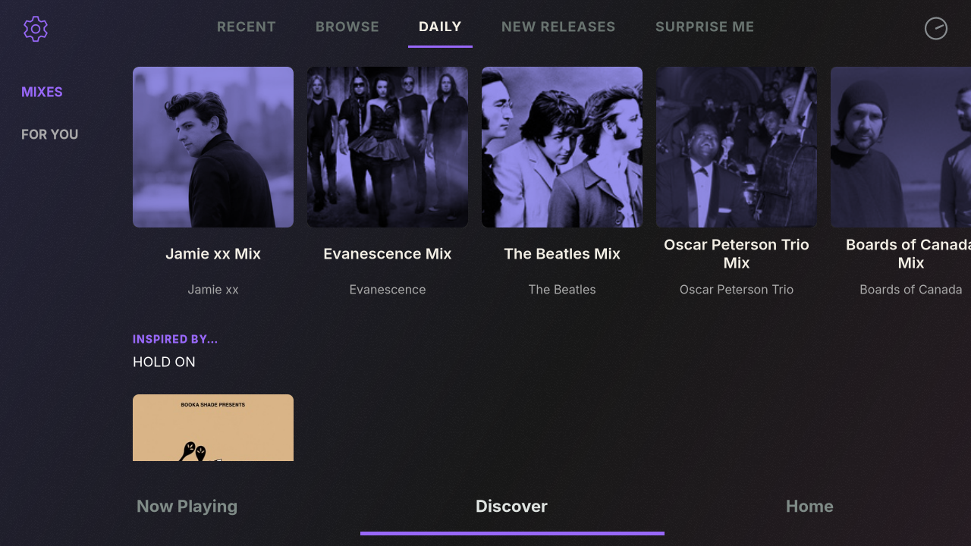This screenshot has width=971, height=546.
Task: Play The Beatles Mix cover art
Action: coord(562,147)
